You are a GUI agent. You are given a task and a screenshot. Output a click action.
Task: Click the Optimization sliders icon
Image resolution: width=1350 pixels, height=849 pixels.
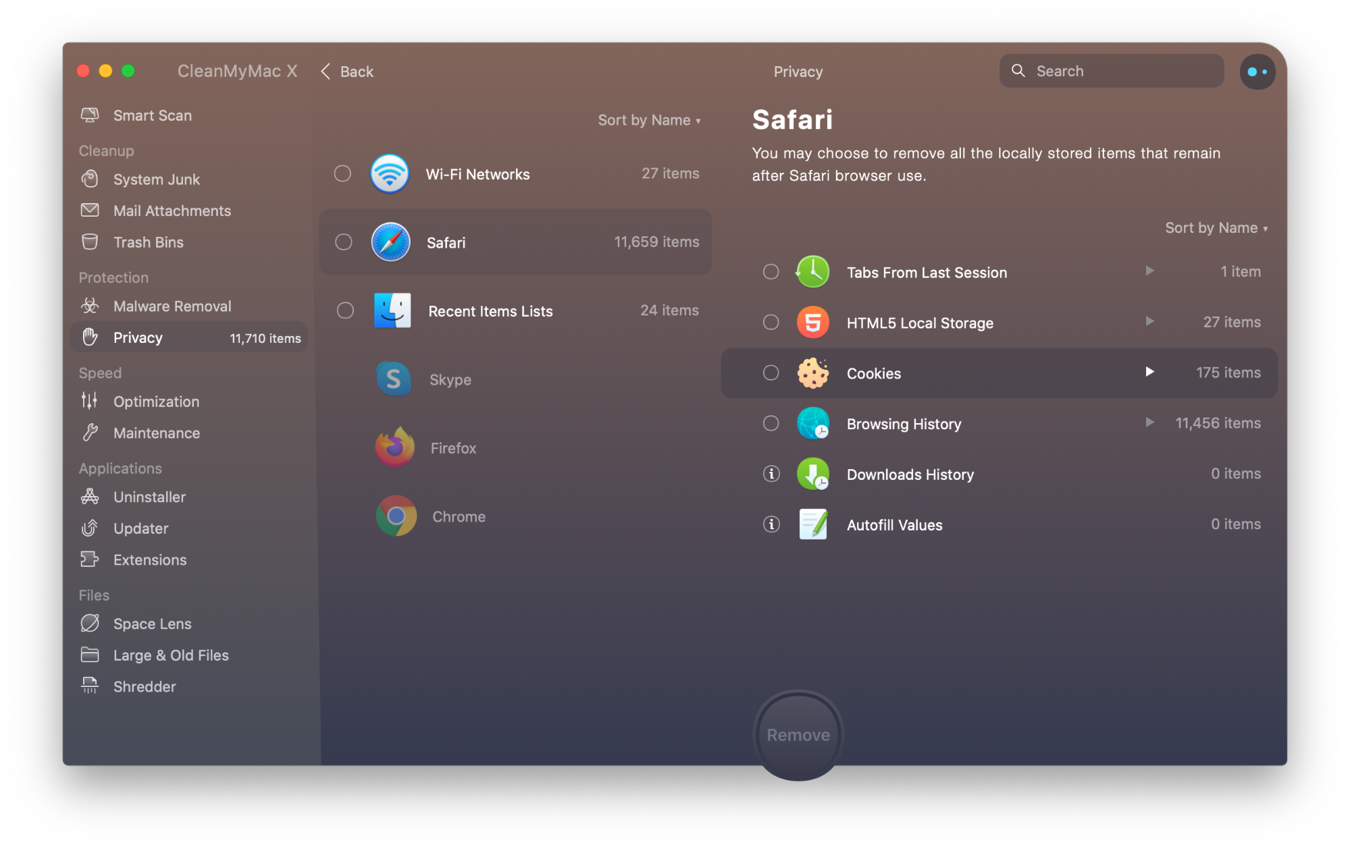click(x=90, y=401)
